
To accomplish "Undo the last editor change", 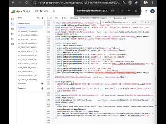I will [x=48, y=18].
